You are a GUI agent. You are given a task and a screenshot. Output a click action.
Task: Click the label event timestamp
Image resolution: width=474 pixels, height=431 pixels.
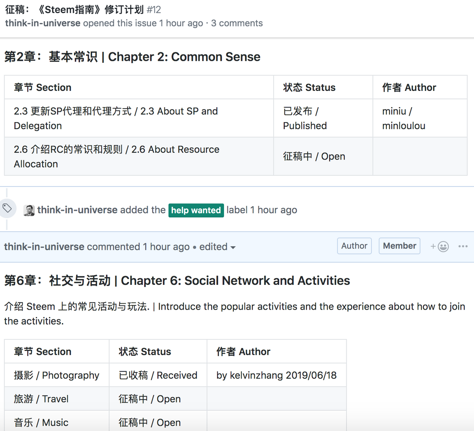tap(274, 210)
